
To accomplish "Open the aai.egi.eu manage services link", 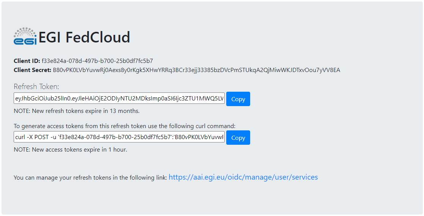I will click(243, 177).
